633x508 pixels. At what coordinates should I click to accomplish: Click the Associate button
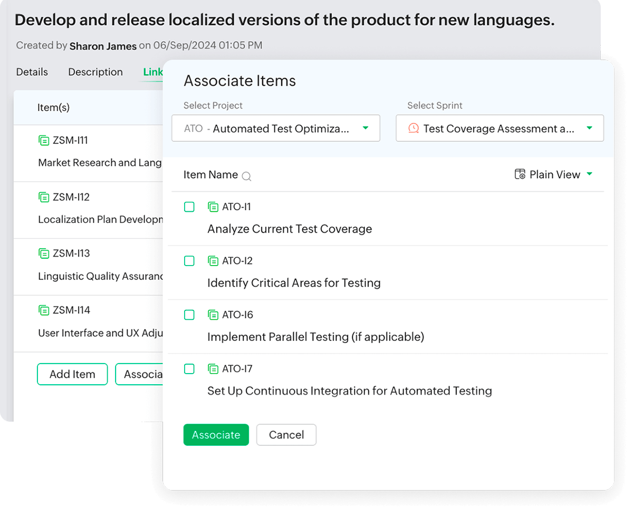(216, 435)
